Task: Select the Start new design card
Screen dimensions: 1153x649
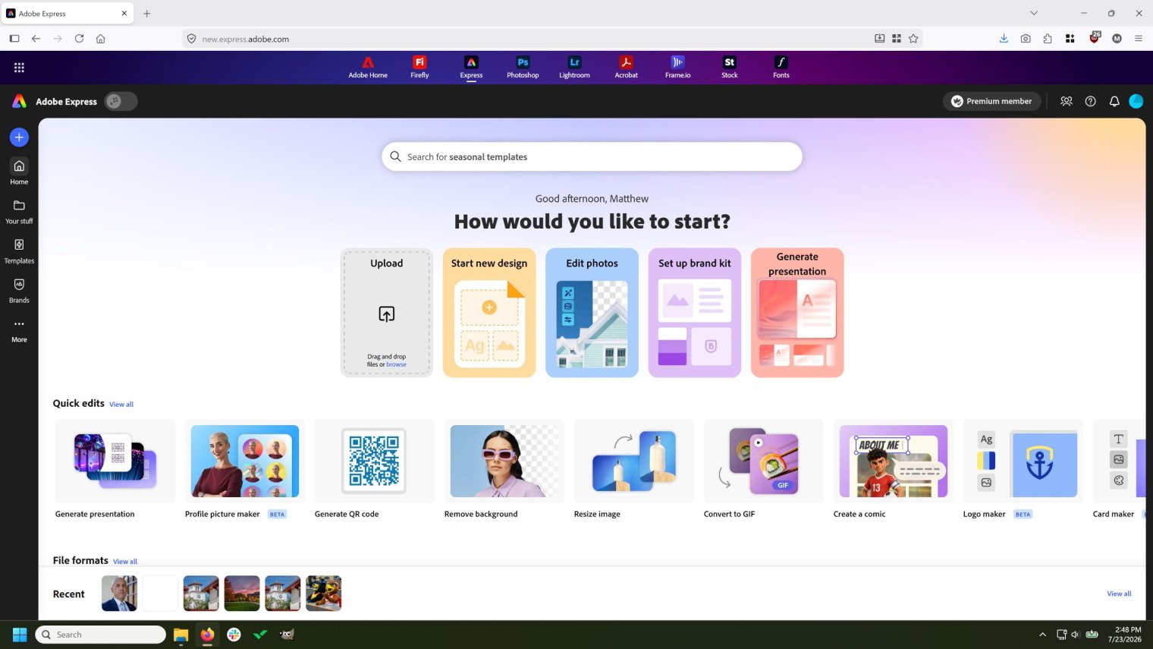Action: (489, 312)
